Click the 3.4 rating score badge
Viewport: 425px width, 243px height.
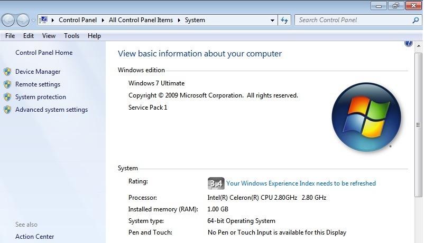click(216, 183)
